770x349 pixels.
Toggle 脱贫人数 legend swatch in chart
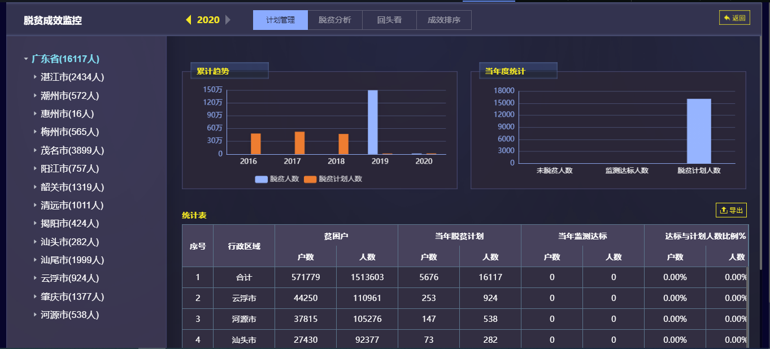pos(262,179)
